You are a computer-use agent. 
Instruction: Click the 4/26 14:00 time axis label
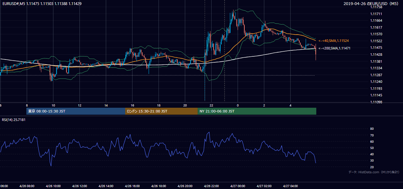click(106, 186)
